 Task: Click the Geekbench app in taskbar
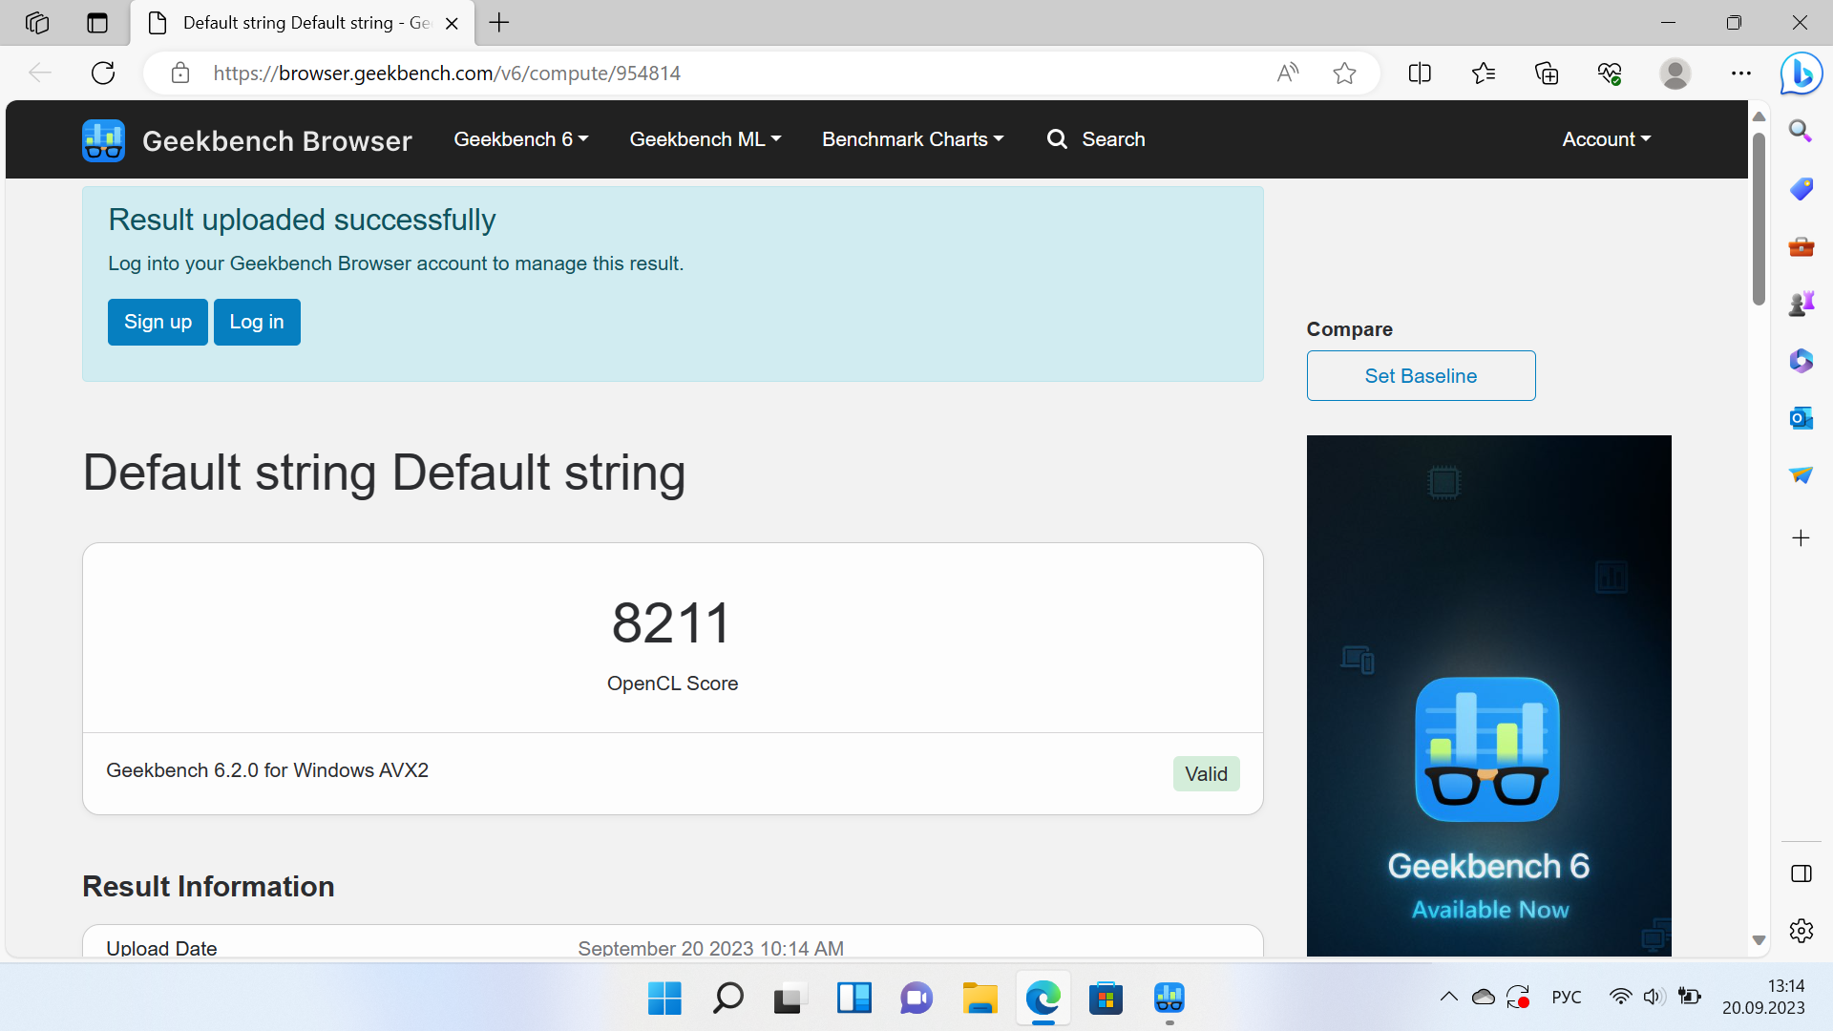tap(1169, 999)
